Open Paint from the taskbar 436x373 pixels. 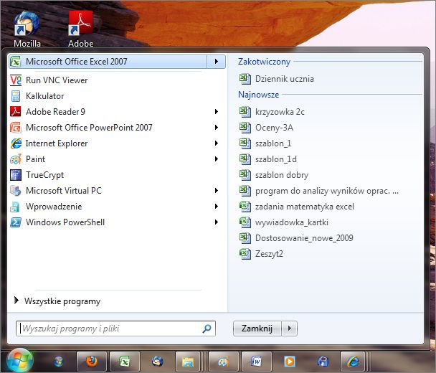[224, 362]
